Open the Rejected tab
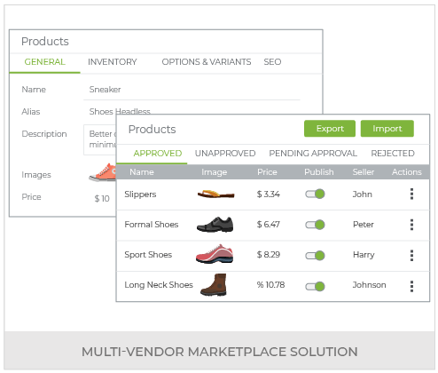 tap(393, 154)
